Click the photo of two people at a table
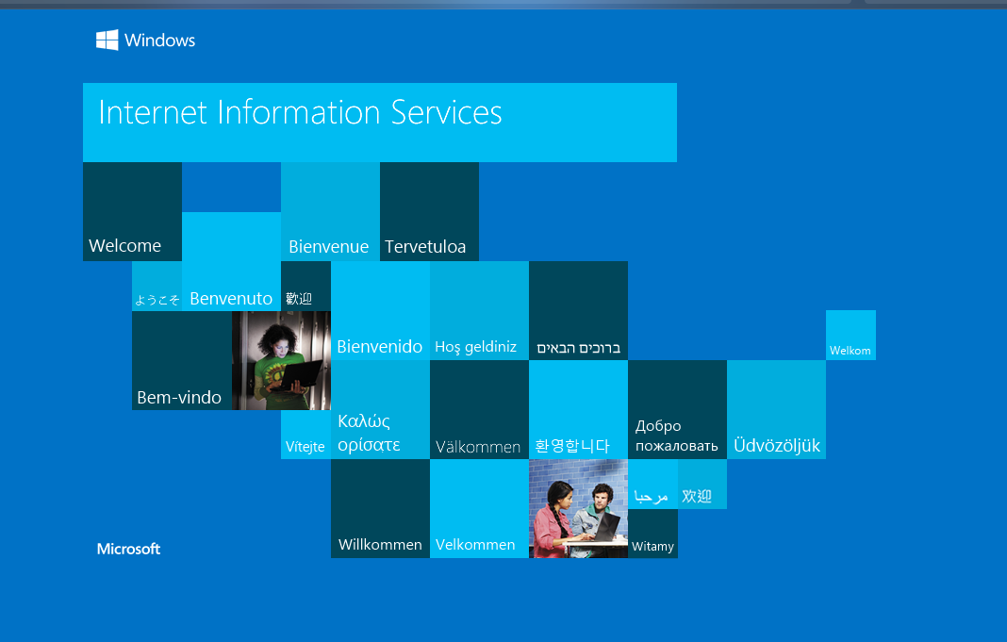 [x=578, y=508]
